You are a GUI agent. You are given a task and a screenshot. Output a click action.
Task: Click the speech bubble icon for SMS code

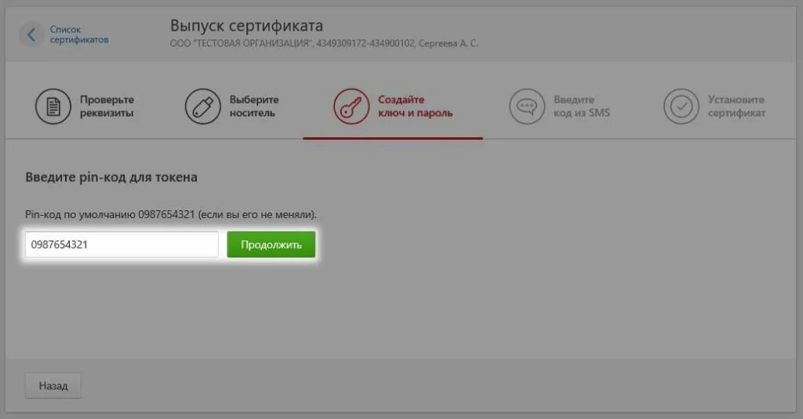[526, 107]
